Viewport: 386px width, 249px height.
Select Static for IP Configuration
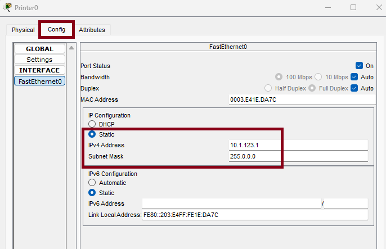click(x=92, y=134)
